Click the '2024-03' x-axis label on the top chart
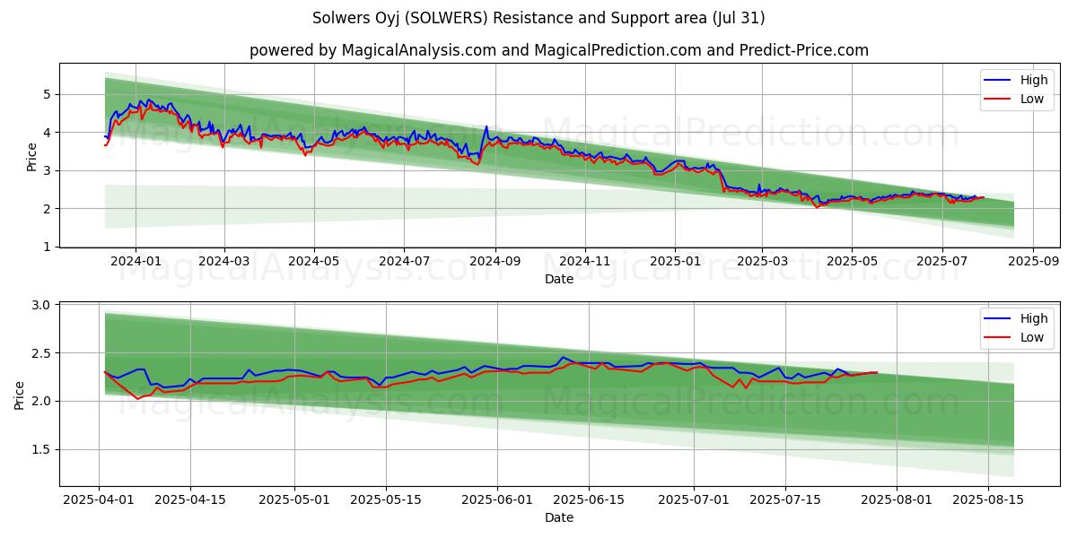 (x=223, y=262)
